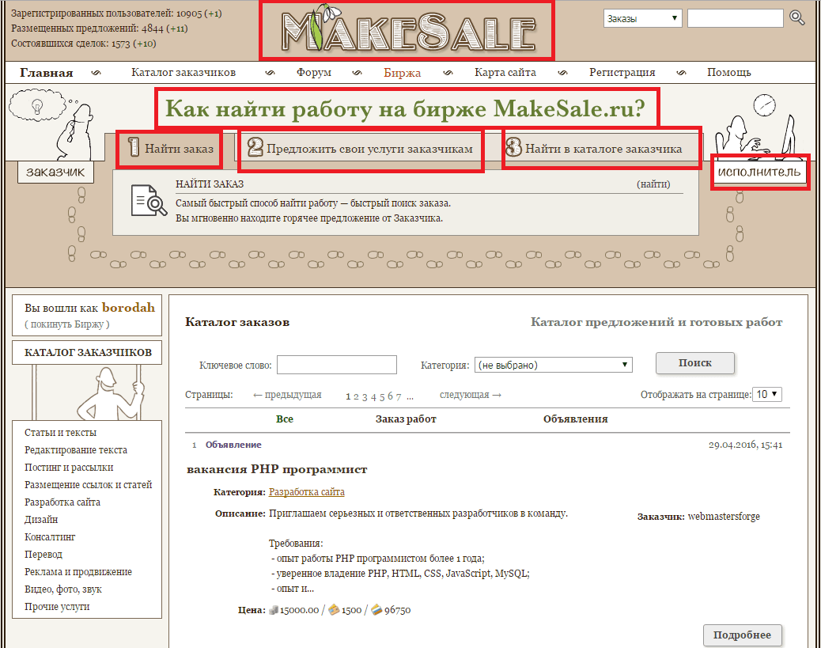Click the document search icon beside Найти заказ
The height and width of the screenshot is (648, 821).
click(x=149, y=200)
